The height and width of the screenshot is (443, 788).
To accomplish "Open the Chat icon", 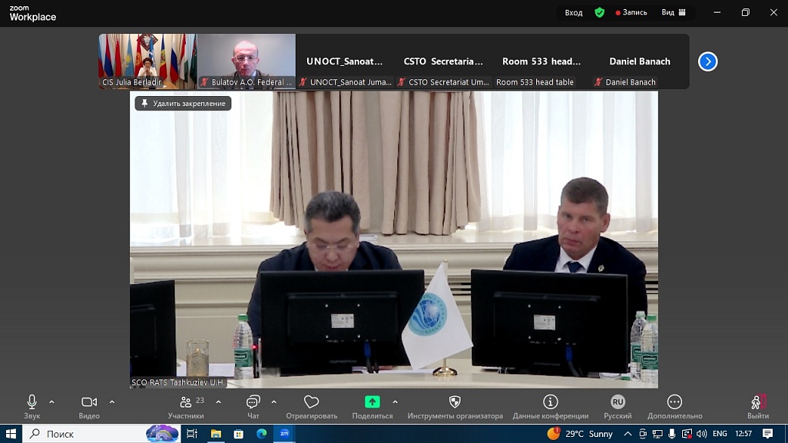I will pos(253,402).
